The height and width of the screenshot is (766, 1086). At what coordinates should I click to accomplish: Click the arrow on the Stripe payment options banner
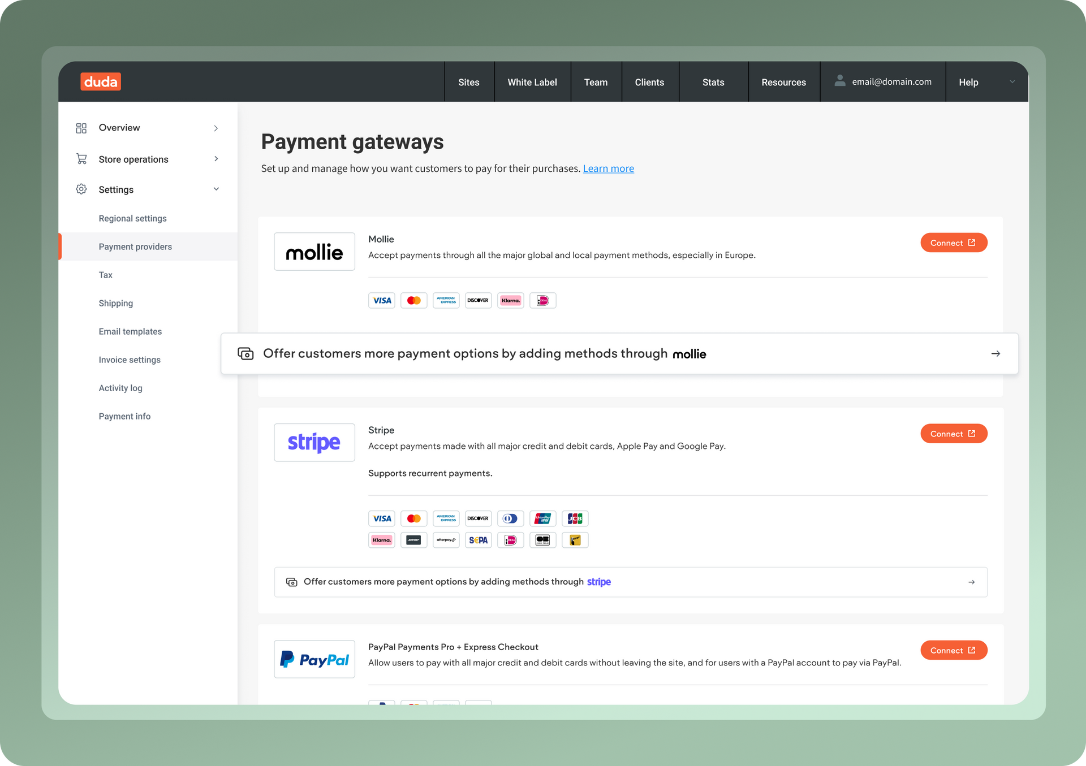[971, 582]
